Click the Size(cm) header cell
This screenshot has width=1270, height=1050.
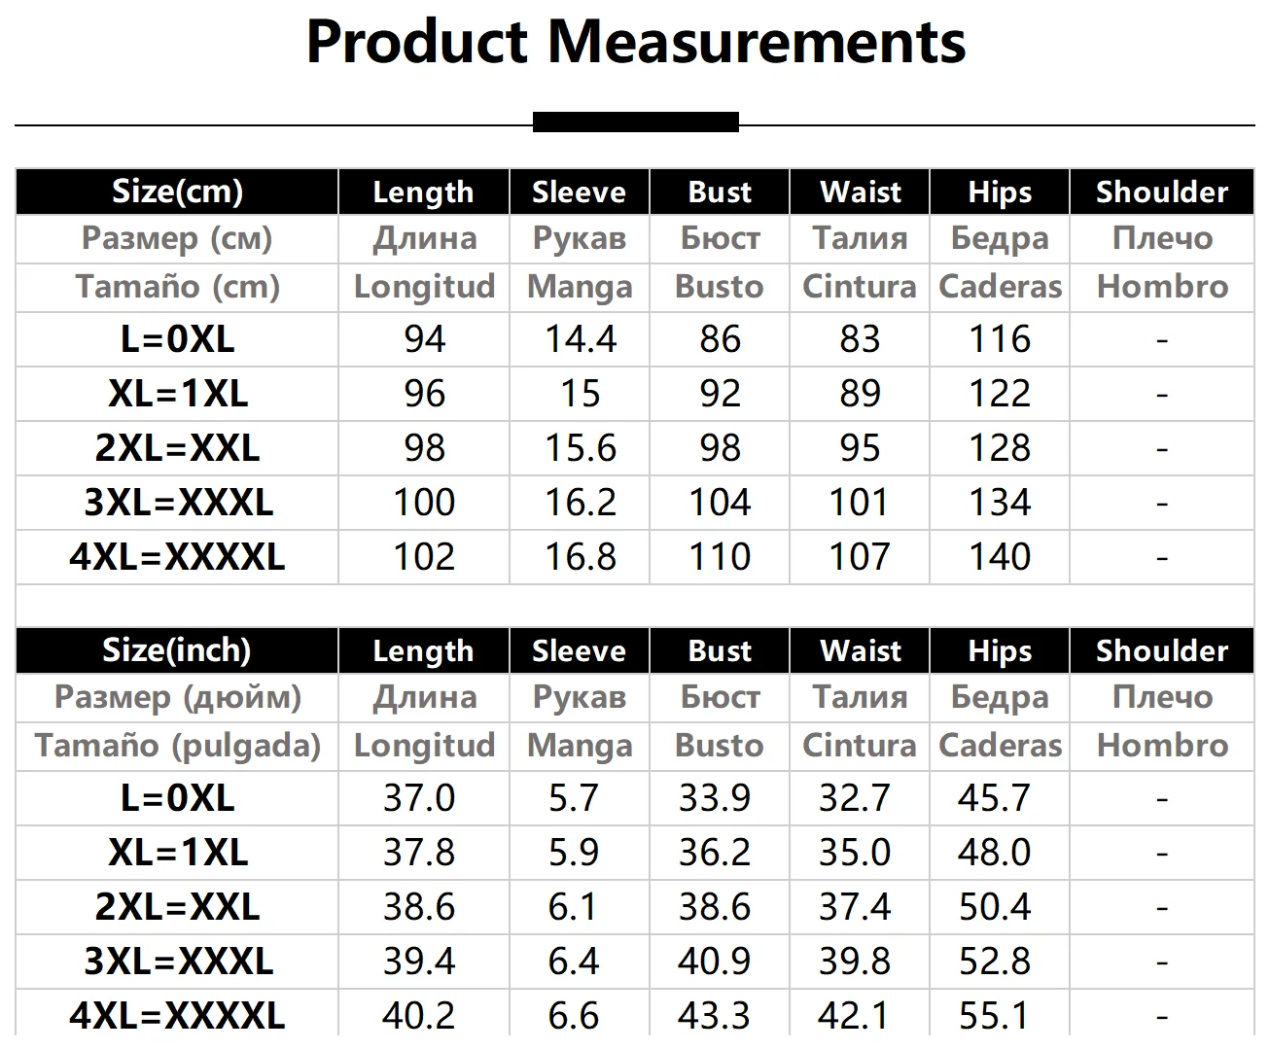[177, 192]
